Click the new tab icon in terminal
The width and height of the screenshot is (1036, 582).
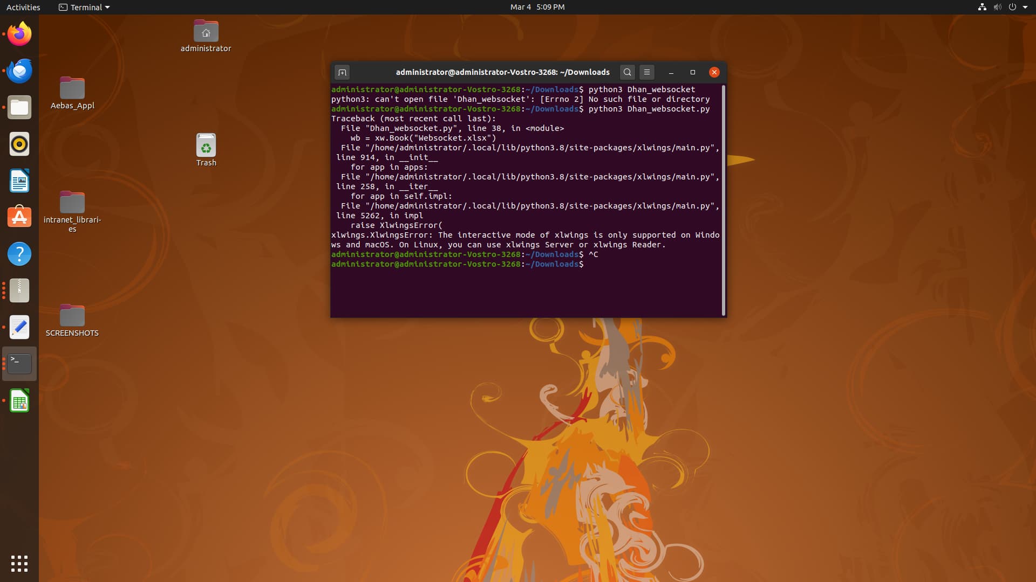pyautogui.click(x=342, y=72)
